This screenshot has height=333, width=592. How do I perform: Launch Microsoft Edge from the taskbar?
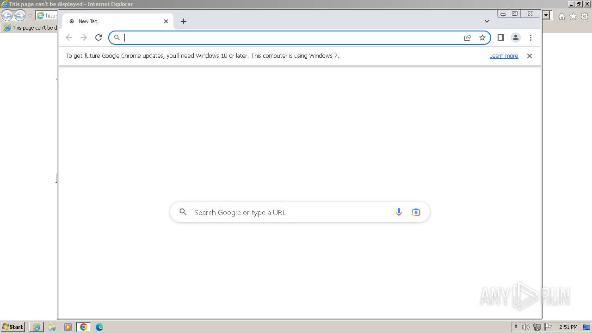tap(99, 327)
